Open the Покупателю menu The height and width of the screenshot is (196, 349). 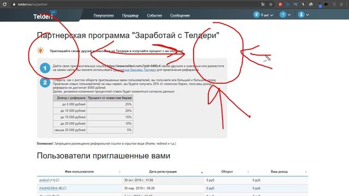pos(104,16)
